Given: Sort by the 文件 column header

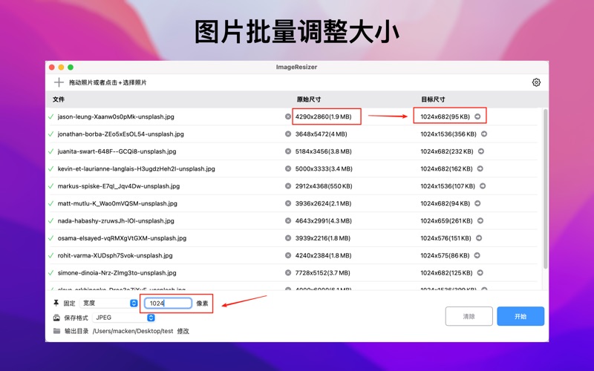Looking at the screenshot, I should click(59, 99).
